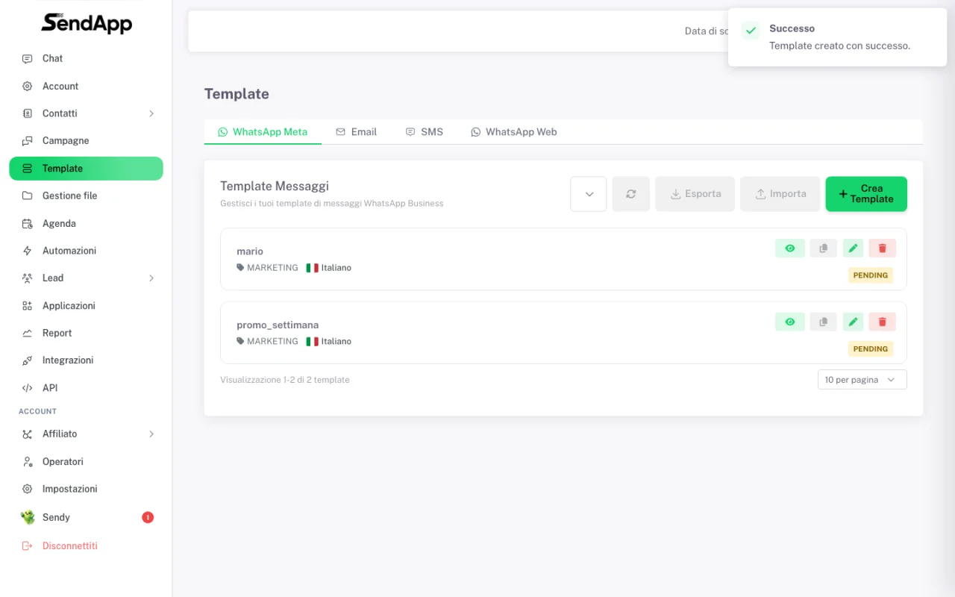The image size is (955, 597).
Task: Preview the promo_settimana template with eye icon
Action: pos(790,322)
